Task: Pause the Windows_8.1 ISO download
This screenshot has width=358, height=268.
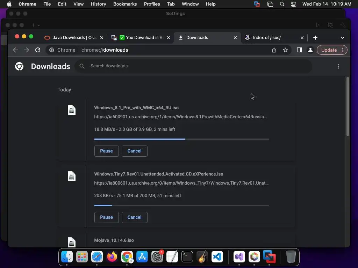Action: click(106, 151)
